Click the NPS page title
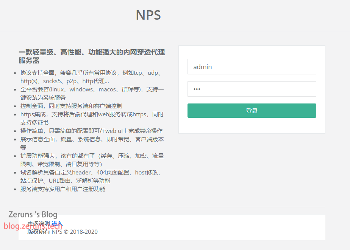The width and height of the screenshot is (350, 250). pos(148,15)
